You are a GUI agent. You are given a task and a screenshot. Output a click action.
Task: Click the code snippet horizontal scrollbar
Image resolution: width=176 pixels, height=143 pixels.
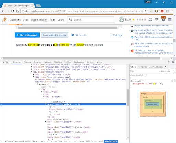click(67, 28)
